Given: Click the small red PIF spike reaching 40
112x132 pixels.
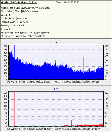Looking at the screenshot, I should [x=71, y=123].
